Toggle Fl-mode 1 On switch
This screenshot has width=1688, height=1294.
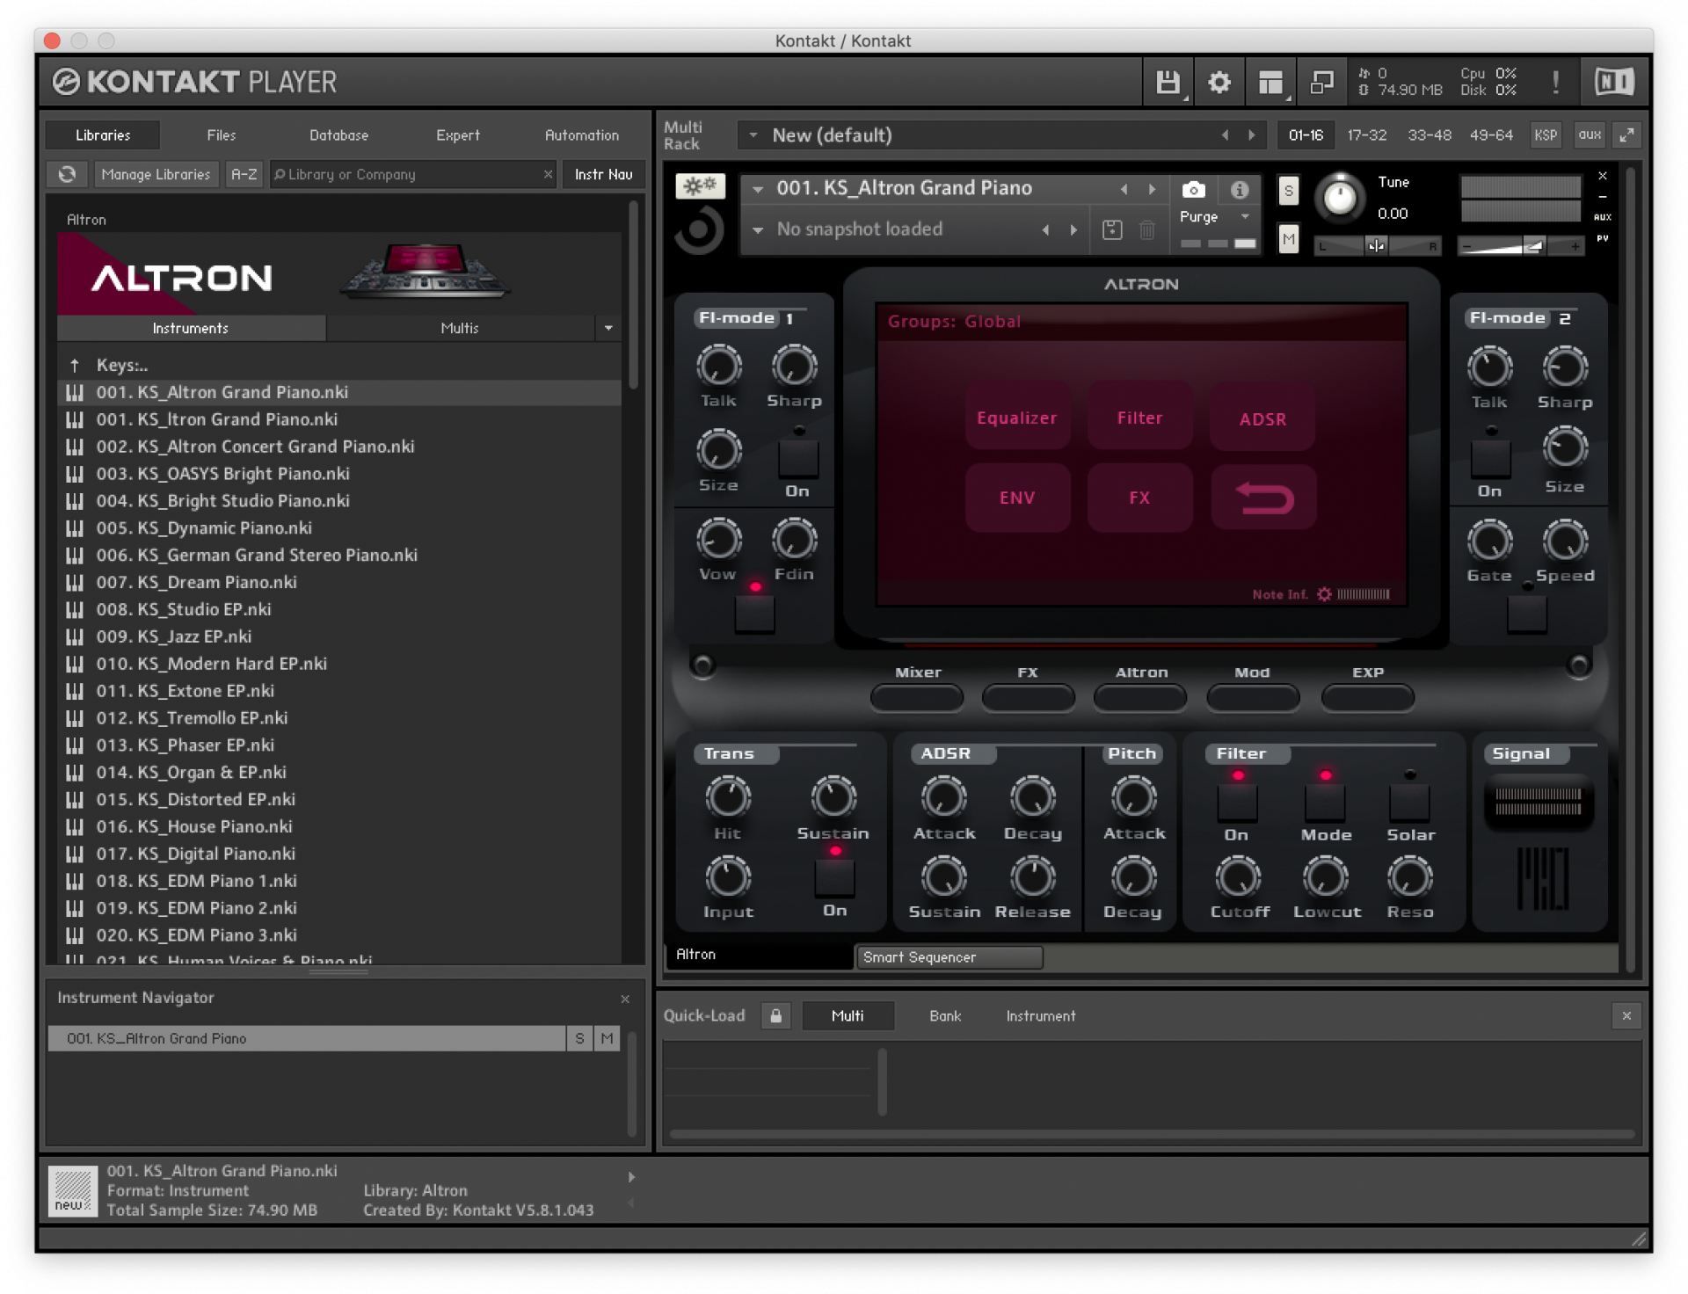coord(798,457)
